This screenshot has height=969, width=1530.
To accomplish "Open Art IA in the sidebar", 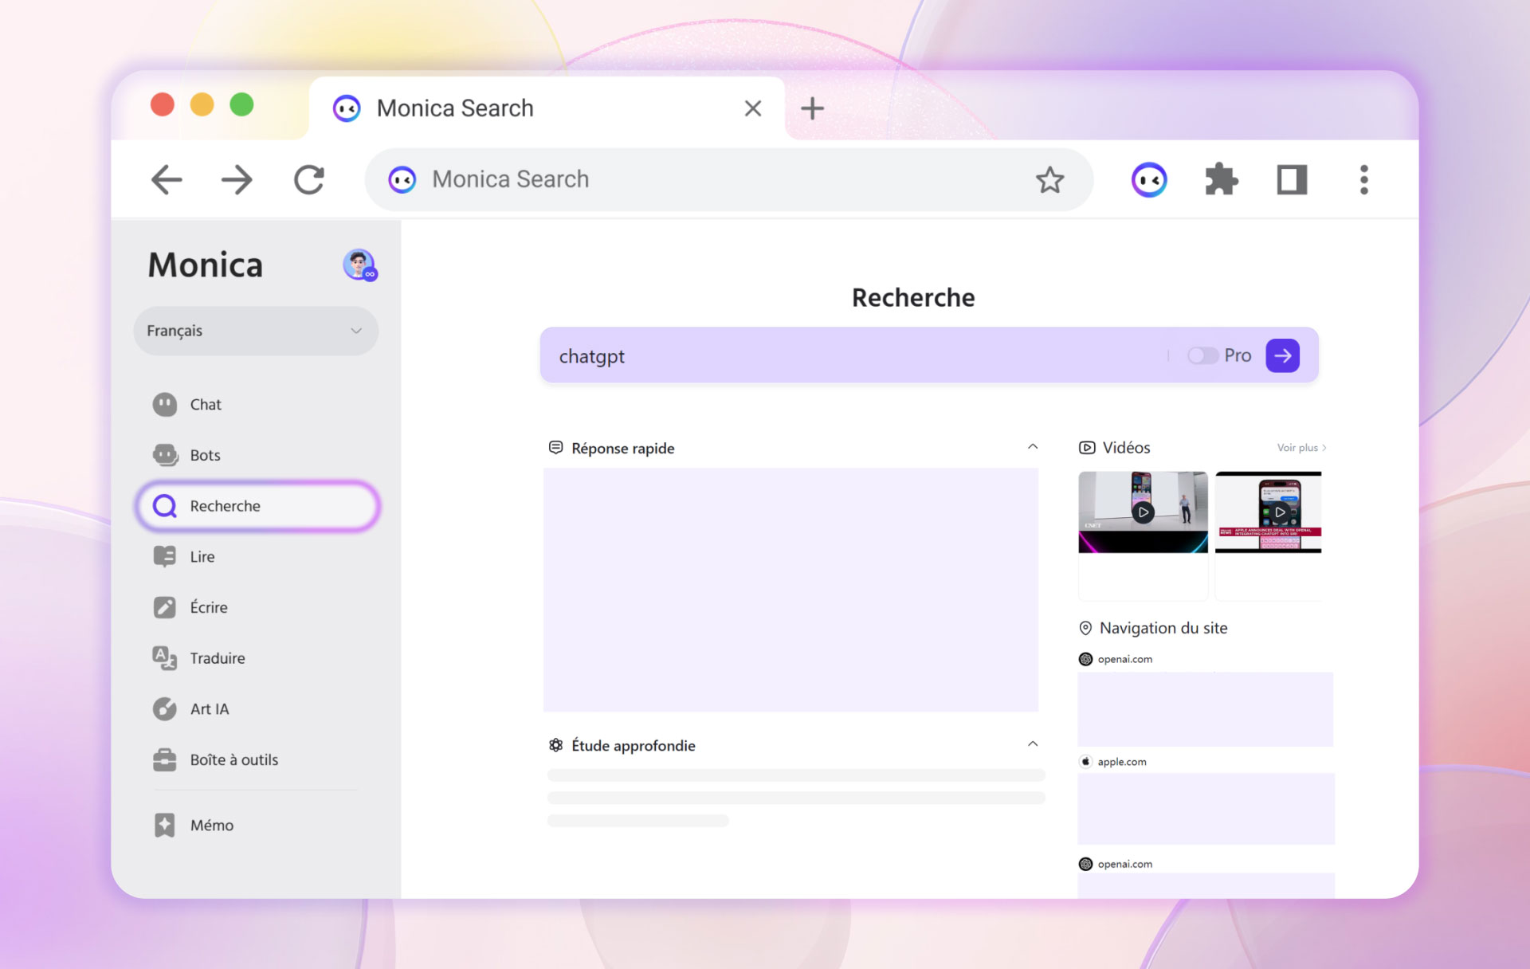I will point(209,708).
